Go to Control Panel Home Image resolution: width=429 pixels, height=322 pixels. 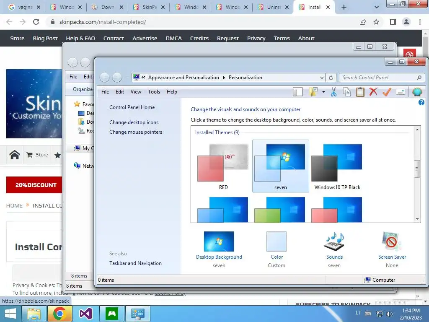click(x=132, y=107)
